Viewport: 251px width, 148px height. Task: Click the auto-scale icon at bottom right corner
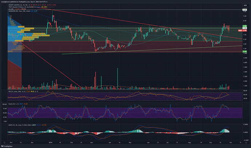[x=246, y=143]
